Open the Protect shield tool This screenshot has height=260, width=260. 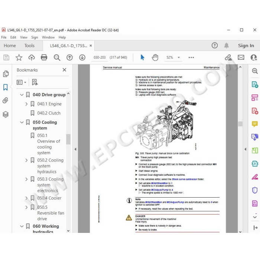tap(255, 190)
